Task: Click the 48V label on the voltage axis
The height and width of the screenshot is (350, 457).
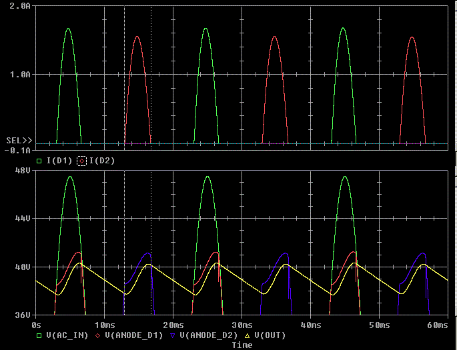Action: pyautogui.click(x=23, y=171)
